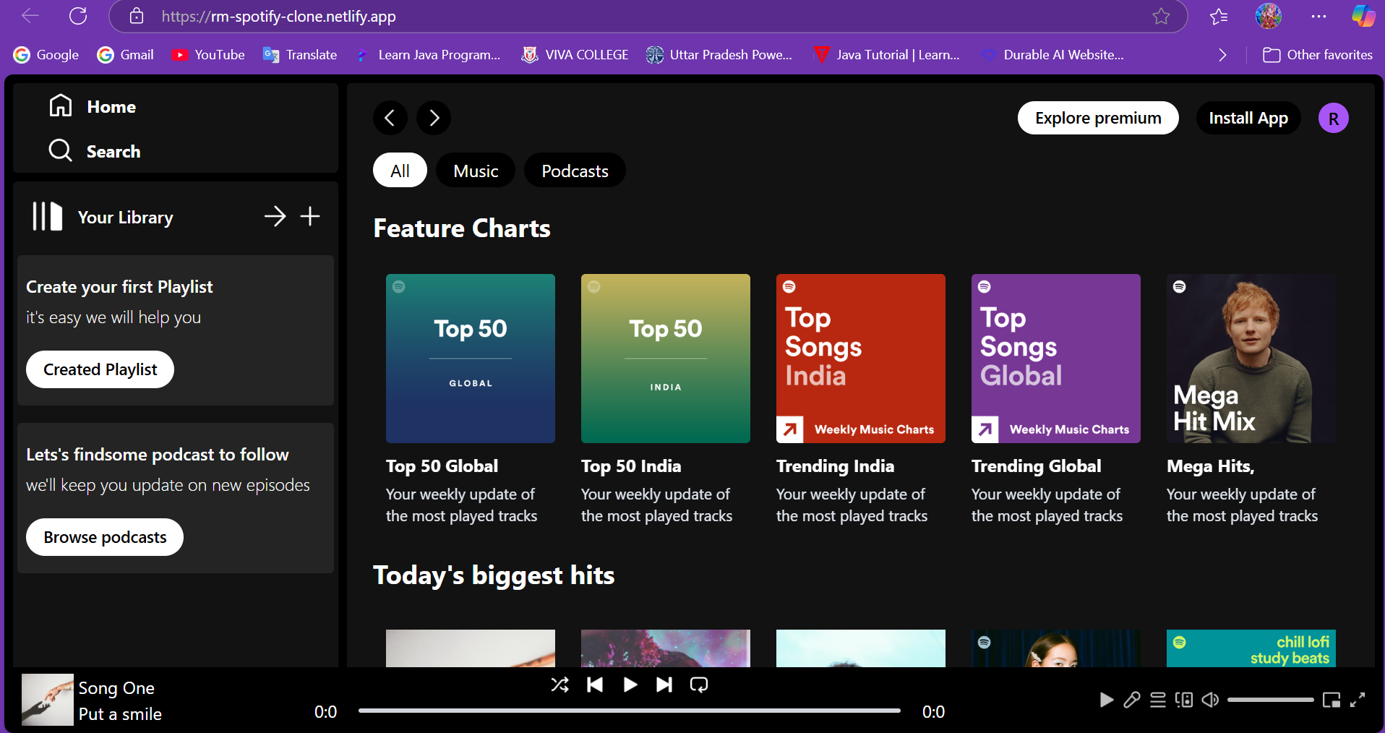Viewport: 1385px width, 733px height.
Task: Expand Your Library with the arrow
Action: (275, 216)
